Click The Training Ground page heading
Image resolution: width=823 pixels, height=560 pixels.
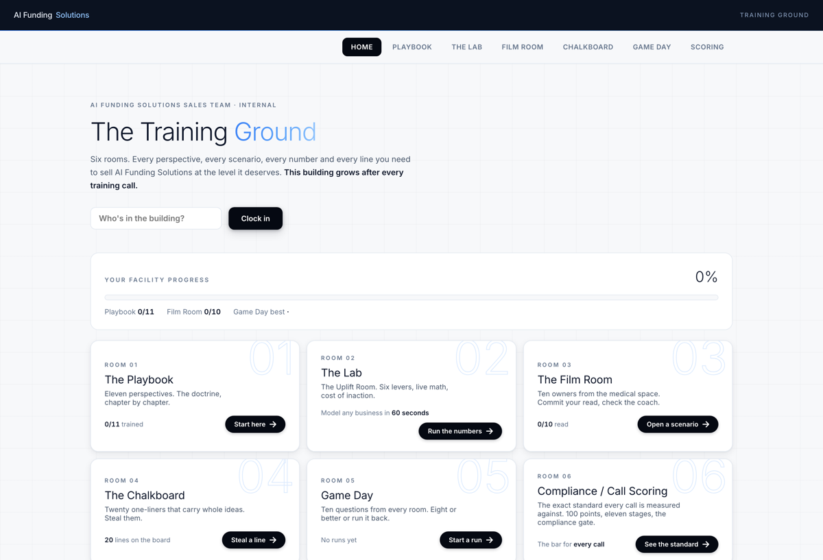pyautogui.click(x=204, y=132)
